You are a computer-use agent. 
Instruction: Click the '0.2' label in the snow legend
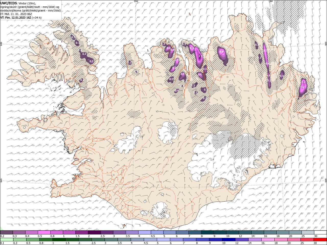2,236
